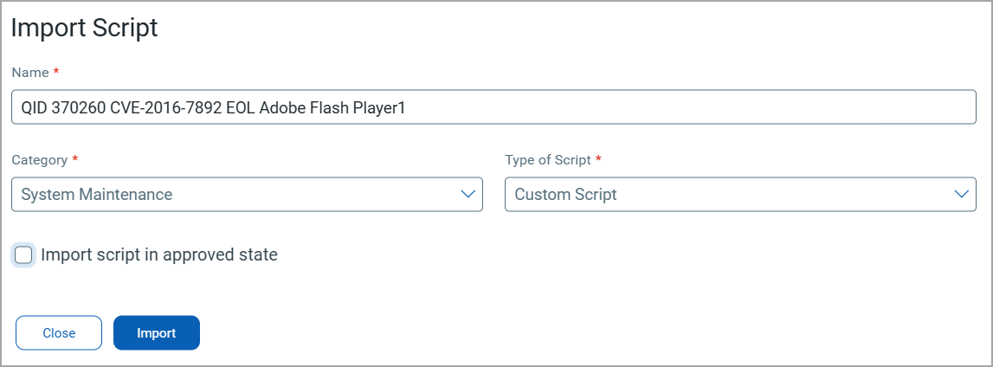
Task: Open the Category combo box
Action: click(x=247, y=194)
